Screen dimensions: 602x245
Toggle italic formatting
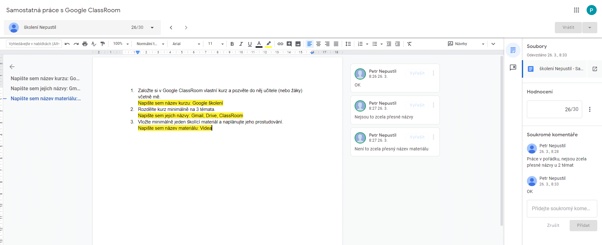click(x=241, y=44)
